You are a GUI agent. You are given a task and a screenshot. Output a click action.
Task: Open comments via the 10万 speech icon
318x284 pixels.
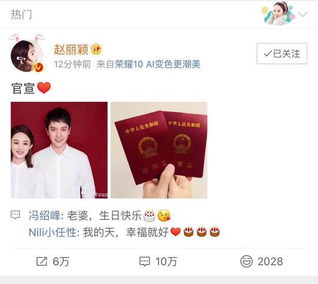point(145,262)
